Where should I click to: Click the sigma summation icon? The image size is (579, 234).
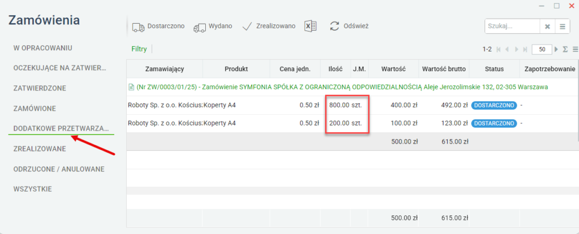pyautogui.click(x=565, y=49)
